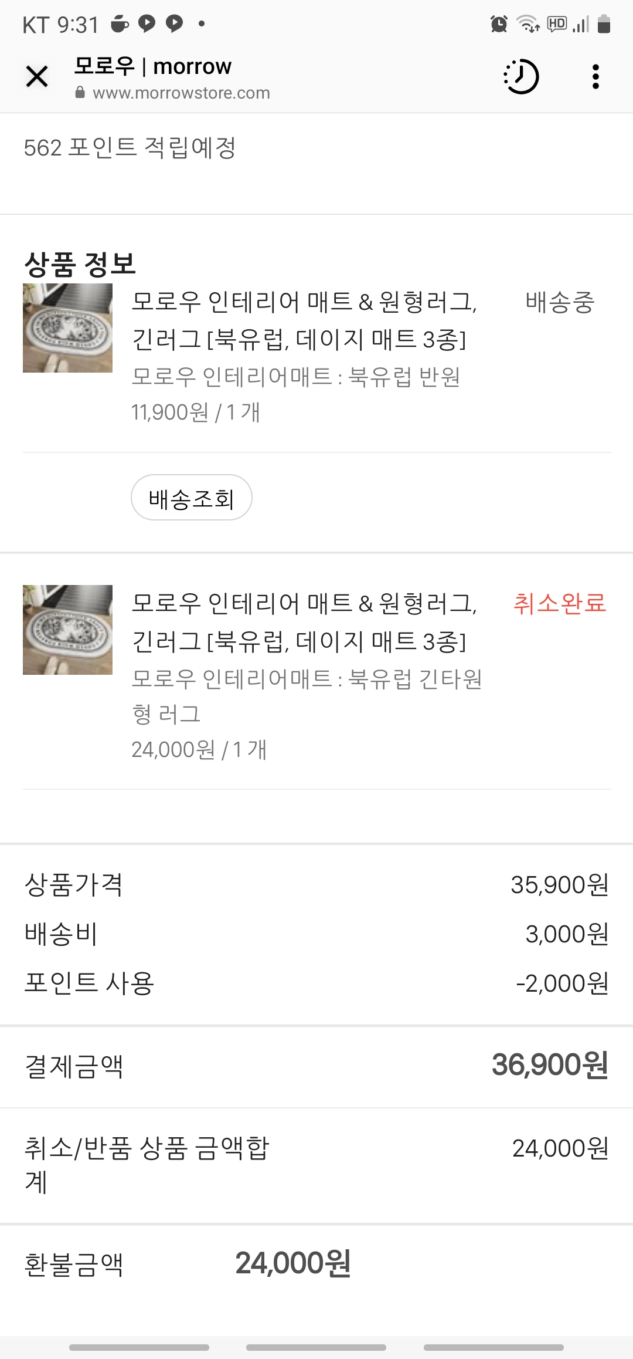Tap the HD call indicator icon
Image resolution: width=633 pixels, height=1359 pixels.
pyautogui.click(x=557, y=23)
